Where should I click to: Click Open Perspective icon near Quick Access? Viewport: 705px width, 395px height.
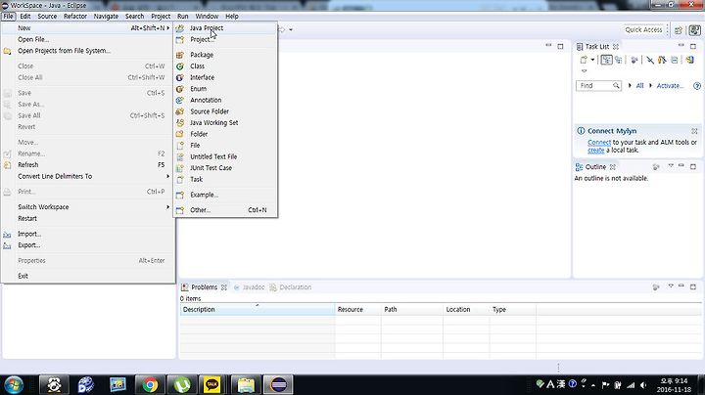(679, 30)
